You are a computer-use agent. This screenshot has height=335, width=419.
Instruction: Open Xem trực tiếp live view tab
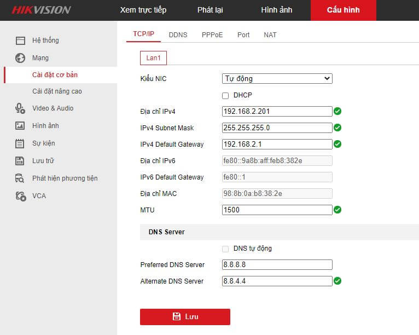click(143, 10)
